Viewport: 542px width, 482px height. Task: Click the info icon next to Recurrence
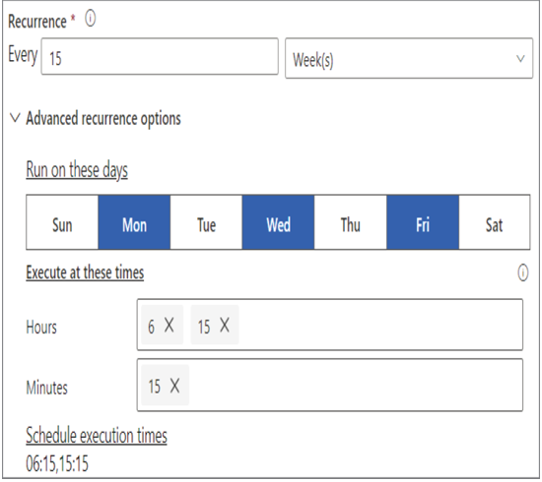coord(91,19)
